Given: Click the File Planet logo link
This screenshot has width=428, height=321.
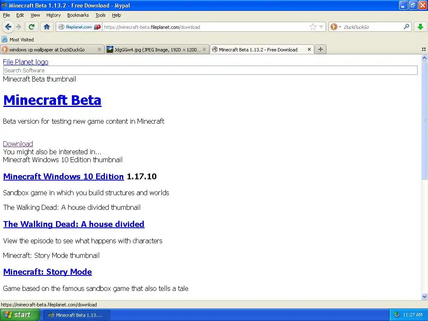Looking at the screenshot, I should coord(25,62).
